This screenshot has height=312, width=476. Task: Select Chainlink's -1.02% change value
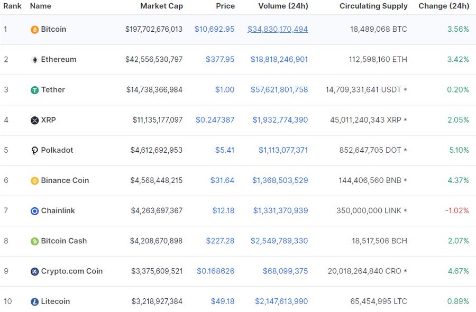(x=457, y=210)
